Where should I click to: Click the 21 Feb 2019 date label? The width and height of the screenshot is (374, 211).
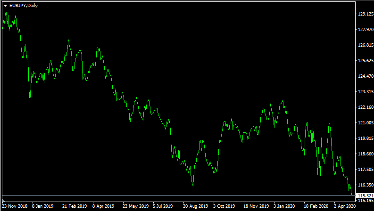pyautogui.click(x=75, y=206)
